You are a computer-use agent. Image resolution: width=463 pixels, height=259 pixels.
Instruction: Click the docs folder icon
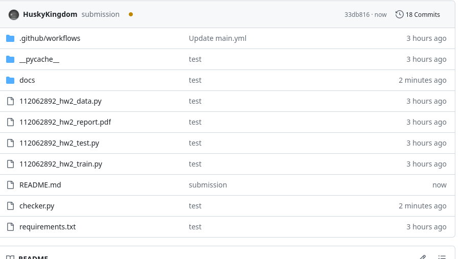click(10, 80)
